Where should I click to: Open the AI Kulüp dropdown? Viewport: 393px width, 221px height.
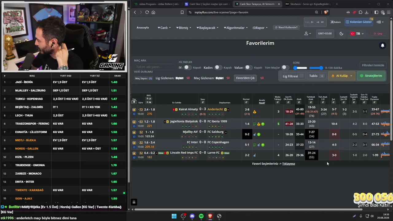(342, 76)
